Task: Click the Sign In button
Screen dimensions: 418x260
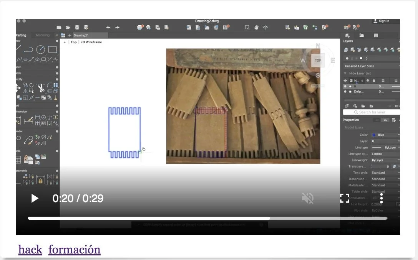Action: coord(382,21)
